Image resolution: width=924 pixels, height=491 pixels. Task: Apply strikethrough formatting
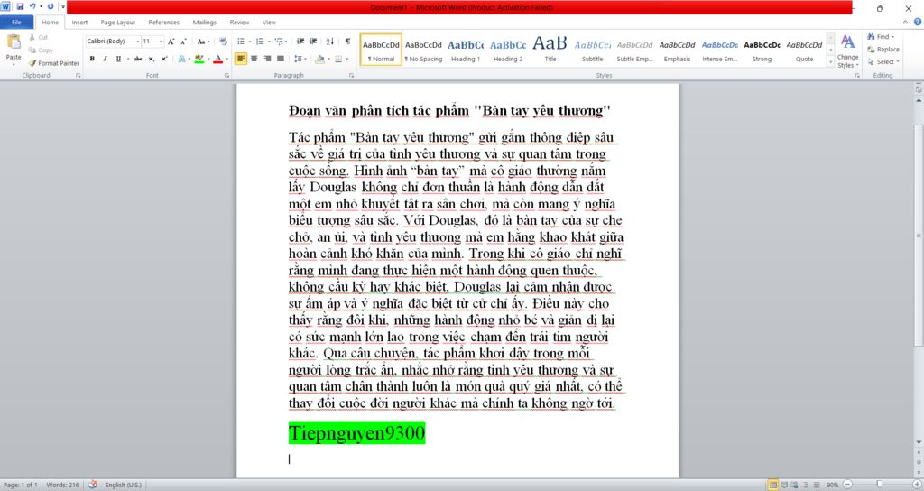tap(138, 59)
